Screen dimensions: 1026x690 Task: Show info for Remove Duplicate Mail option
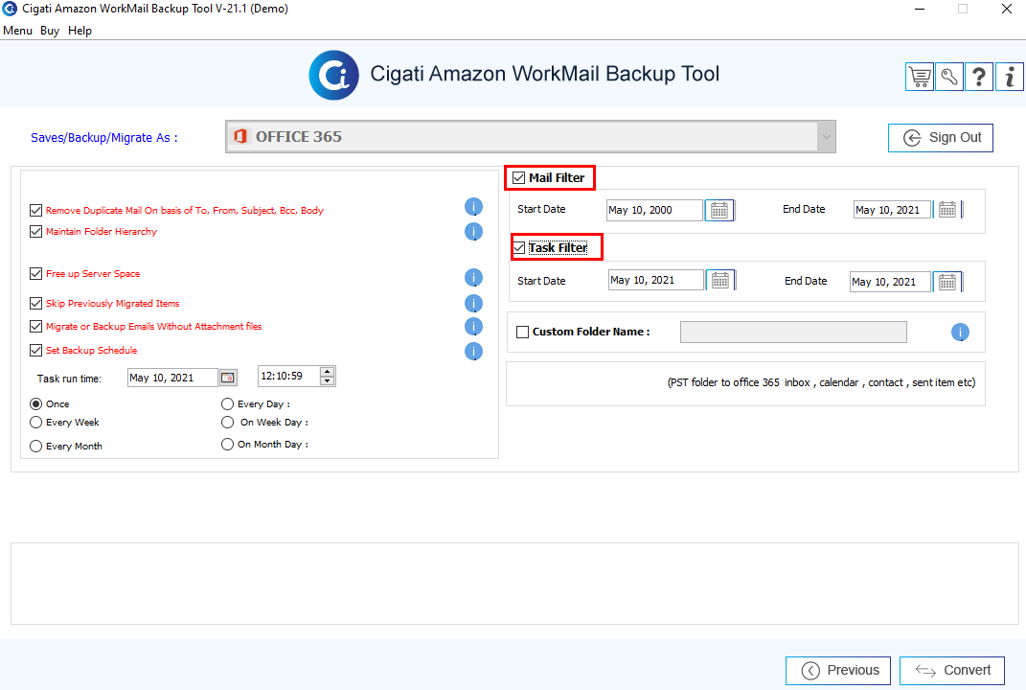point(474,207)
